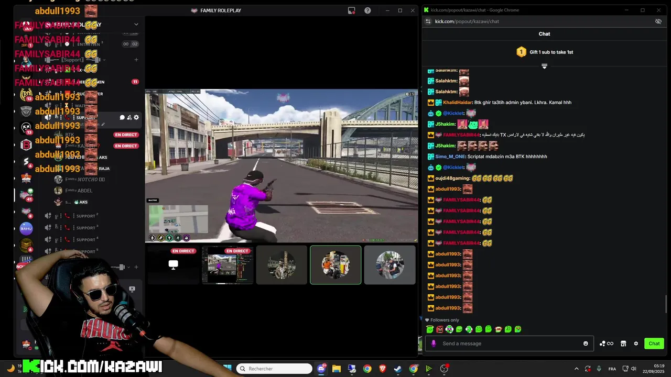Open OBS Studio from the taskbar

coord(444,369)
